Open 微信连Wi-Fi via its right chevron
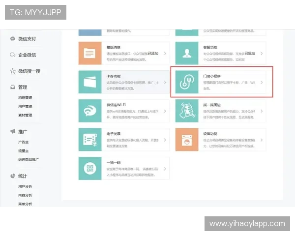This screenshot has height=236, width=295. tap(165, 111)
